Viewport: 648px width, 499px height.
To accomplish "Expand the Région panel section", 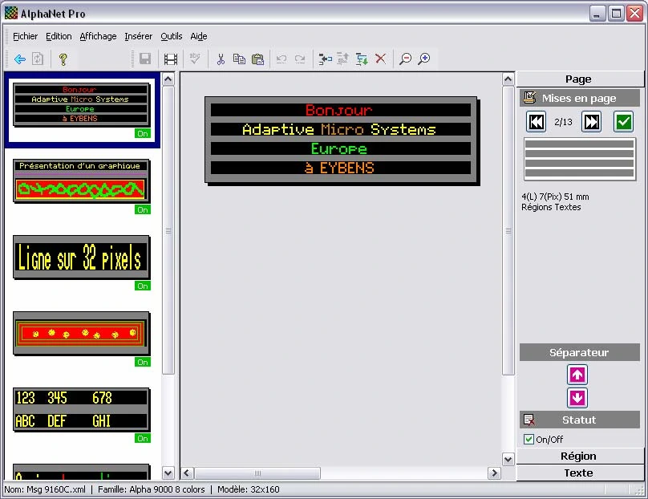I will click(x=580, y=456).
